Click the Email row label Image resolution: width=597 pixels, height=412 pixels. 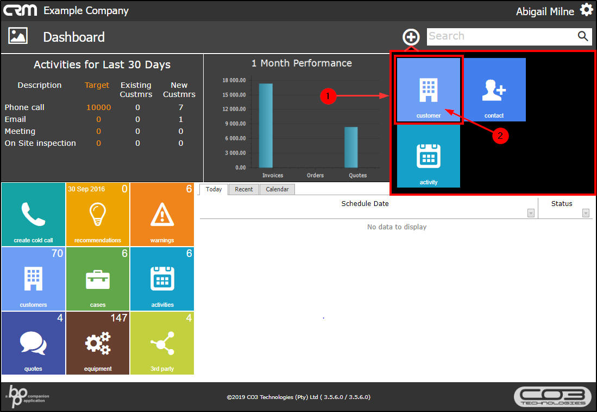pyautogui.click(x=15, y=119)
